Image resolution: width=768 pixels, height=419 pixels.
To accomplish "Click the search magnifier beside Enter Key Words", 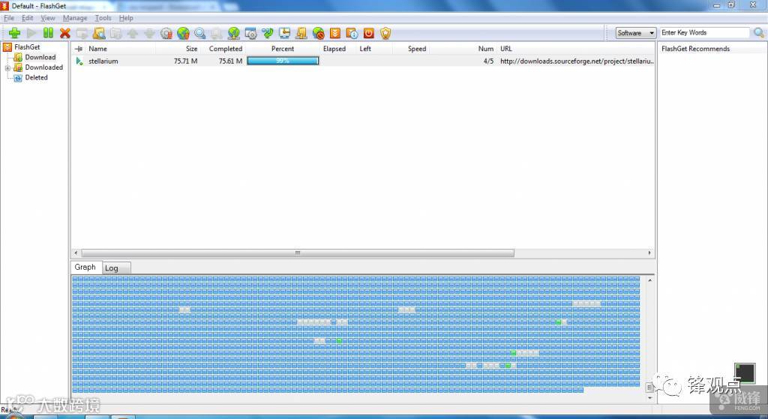I will (759, 33).
